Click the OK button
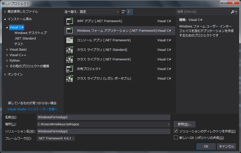 [x=206, y=146]
